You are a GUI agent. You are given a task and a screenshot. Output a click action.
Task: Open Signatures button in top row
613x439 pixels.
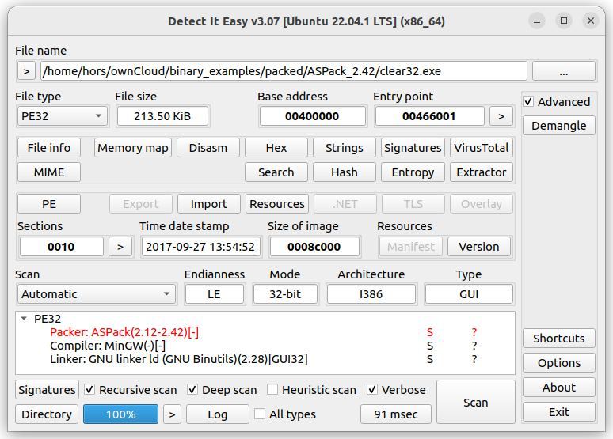[x=413, y=148]
